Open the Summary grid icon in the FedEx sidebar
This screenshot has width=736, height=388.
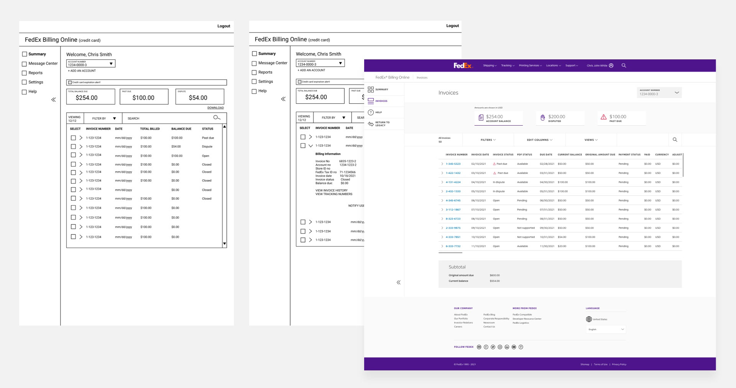coord(370,89)
